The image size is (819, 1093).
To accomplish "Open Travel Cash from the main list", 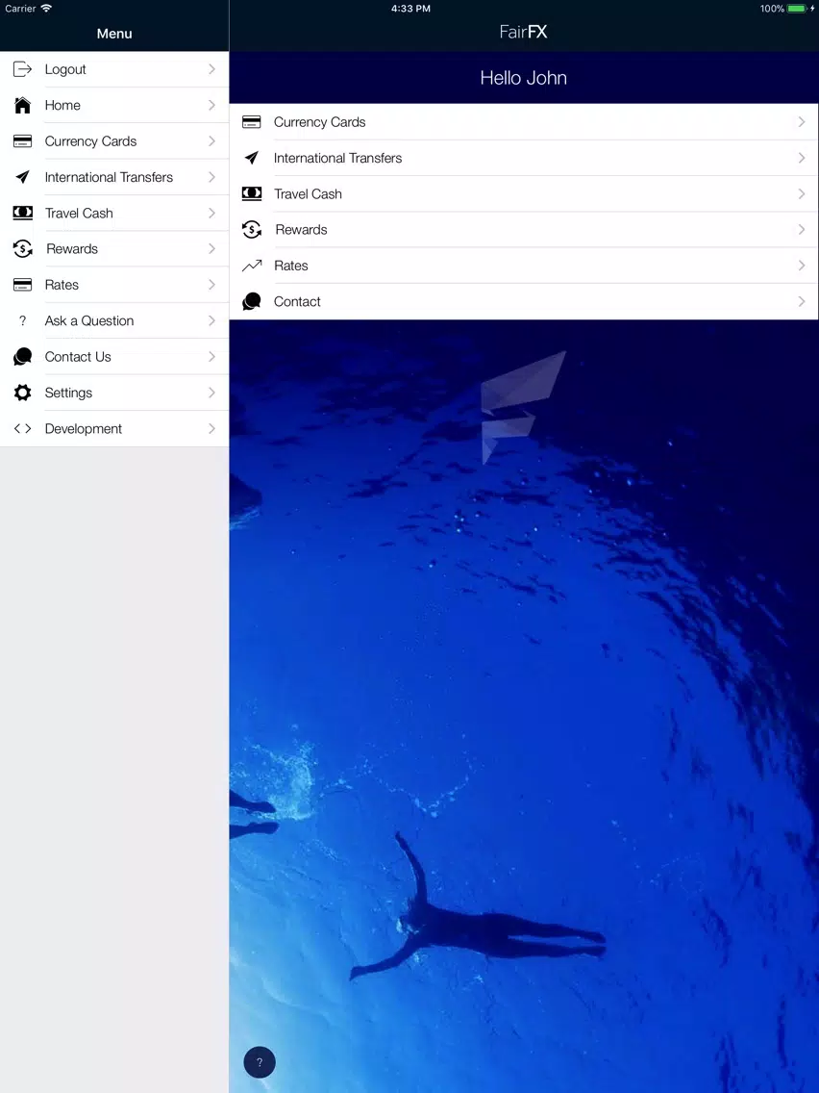I will 524,193.
